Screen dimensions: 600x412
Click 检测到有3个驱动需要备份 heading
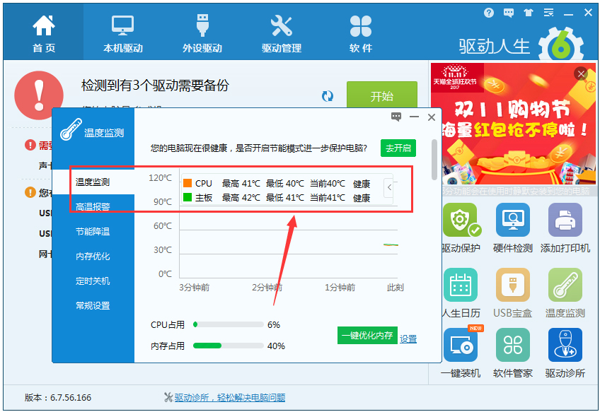point(155,86)
